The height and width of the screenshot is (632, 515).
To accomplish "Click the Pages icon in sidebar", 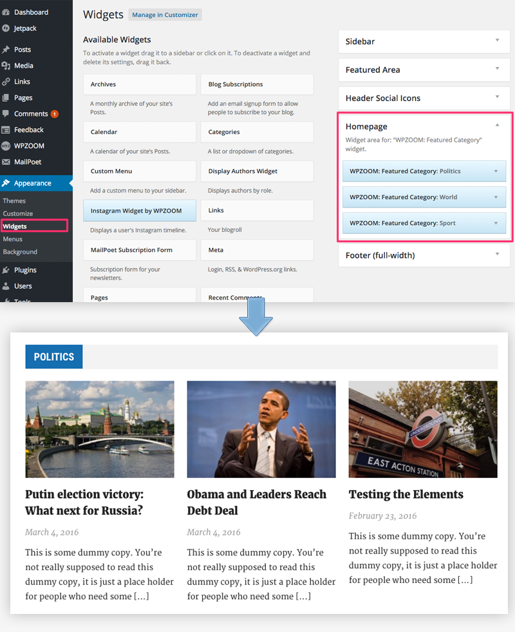I will click(6, 98).
